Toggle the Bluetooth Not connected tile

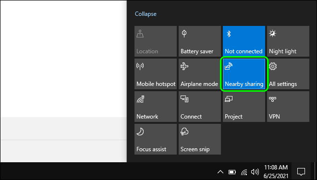(x=244, y=41)
